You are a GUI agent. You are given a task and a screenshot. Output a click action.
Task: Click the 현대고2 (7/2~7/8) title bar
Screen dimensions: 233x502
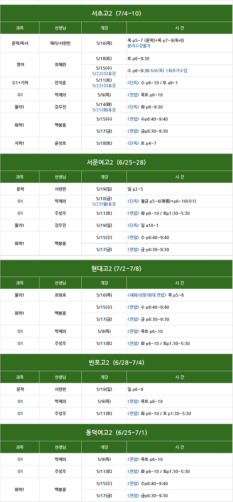coord(116,269)
